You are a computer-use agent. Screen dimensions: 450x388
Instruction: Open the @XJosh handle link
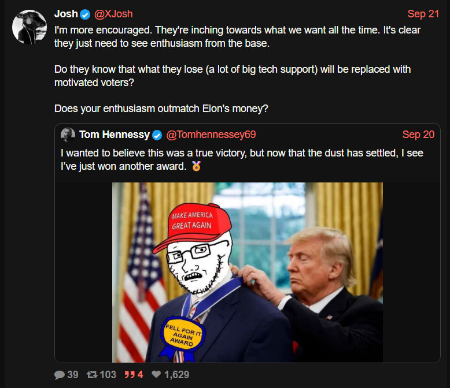(113, 14)
